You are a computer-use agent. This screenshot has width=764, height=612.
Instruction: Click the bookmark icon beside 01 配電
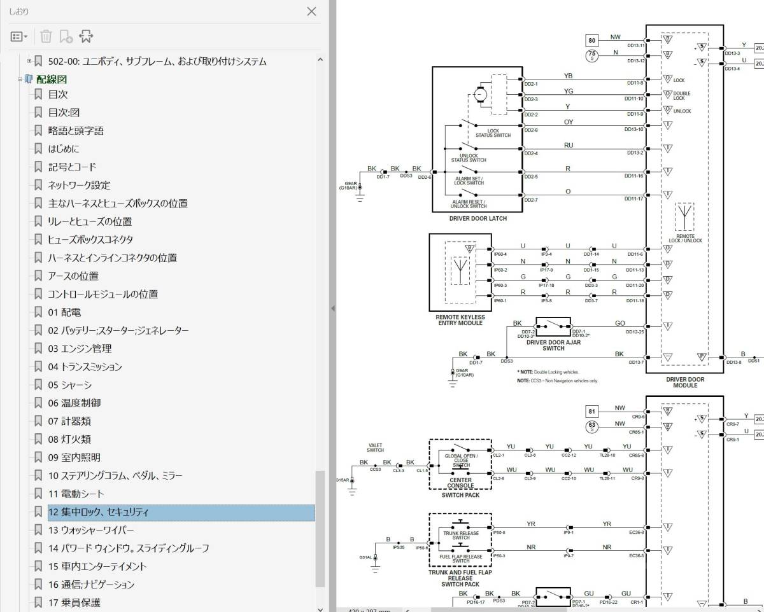point(38,312)
